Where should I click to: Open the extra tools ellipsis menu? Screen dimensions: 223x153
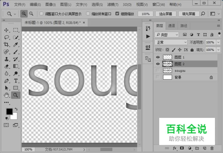[x=6, y=102]
